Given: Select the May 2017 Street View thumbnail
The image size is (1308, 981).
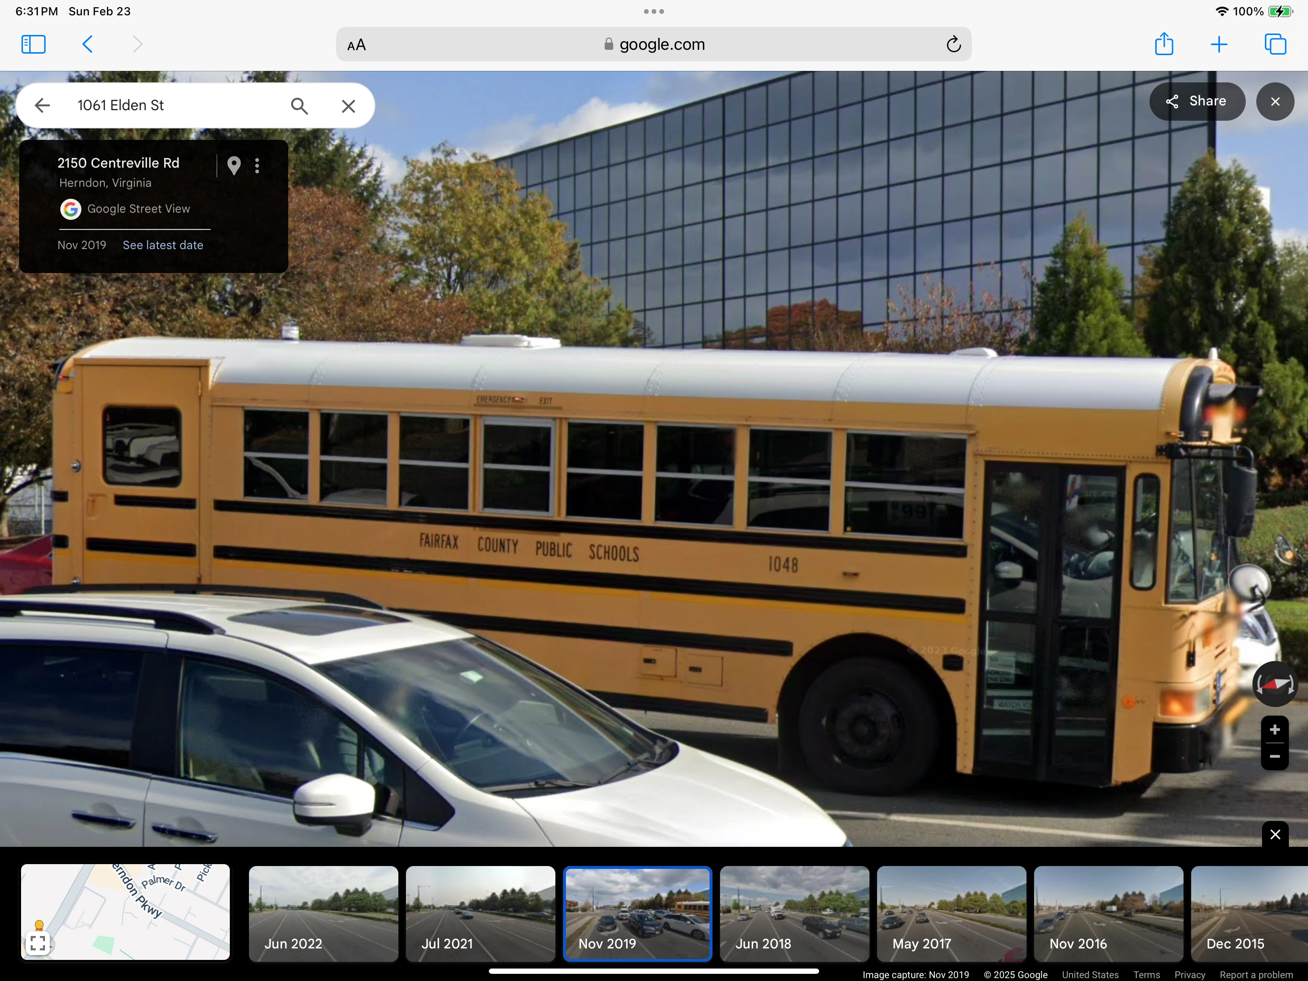Looking at the screenshot, I should (x=951, y=913).
